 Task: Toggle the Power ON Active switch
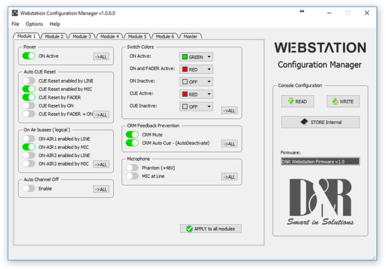coord(29,56)
